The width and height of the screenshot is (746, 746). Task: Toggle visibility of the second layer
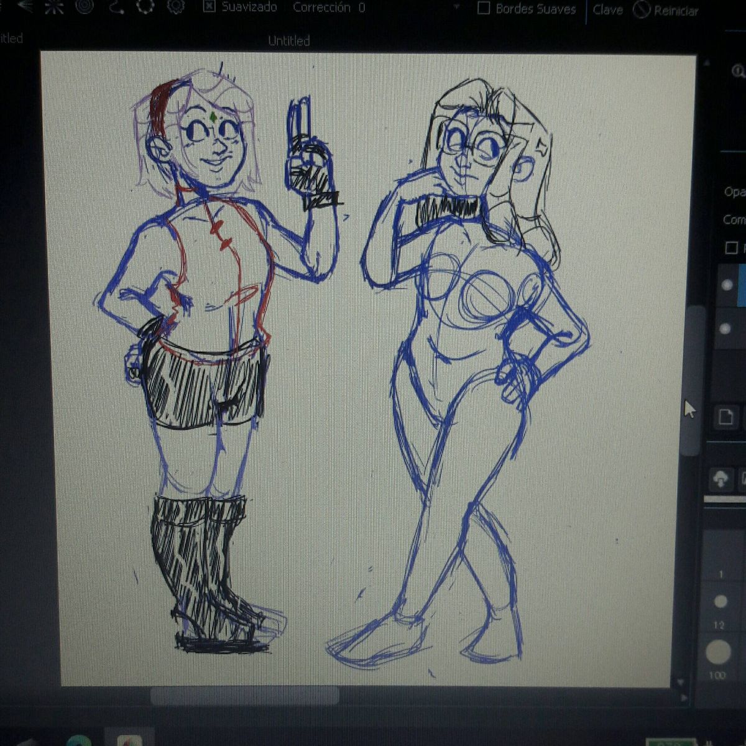coord(725,328)
